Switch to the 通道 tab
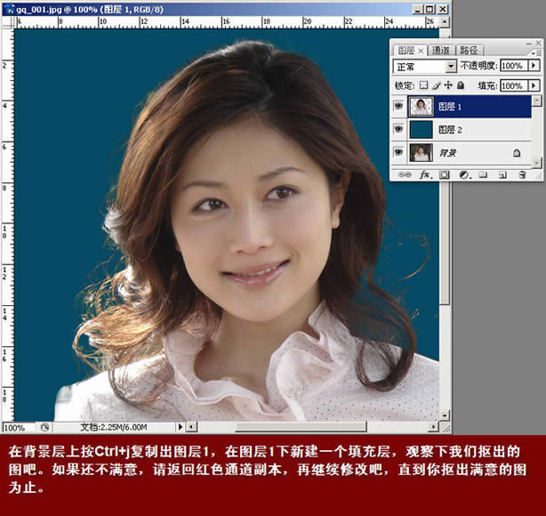The image size is (546, 516). pyautogui.click(x=441, y=51)
